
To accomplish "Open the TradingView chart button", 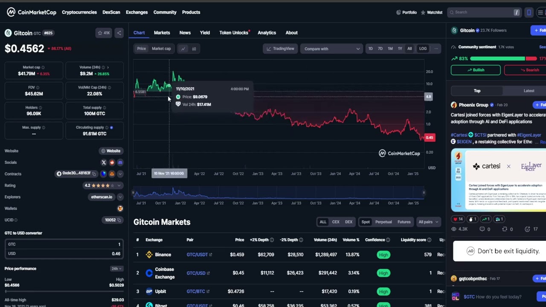I will [x=280, y=49].
